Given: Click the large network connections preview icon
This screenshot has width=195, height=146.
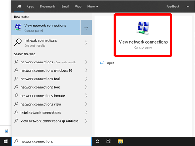Looking at the screenshot, I should pyautogui.click(x=143, y=28).
